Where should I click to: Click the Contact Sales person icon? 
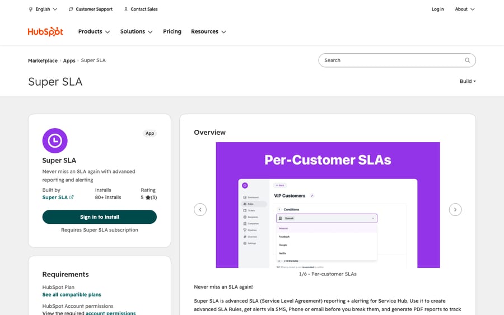[126, 10]
